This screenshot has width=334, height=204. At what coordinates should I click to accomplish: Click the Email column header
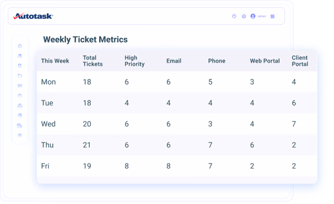point(174,61)
